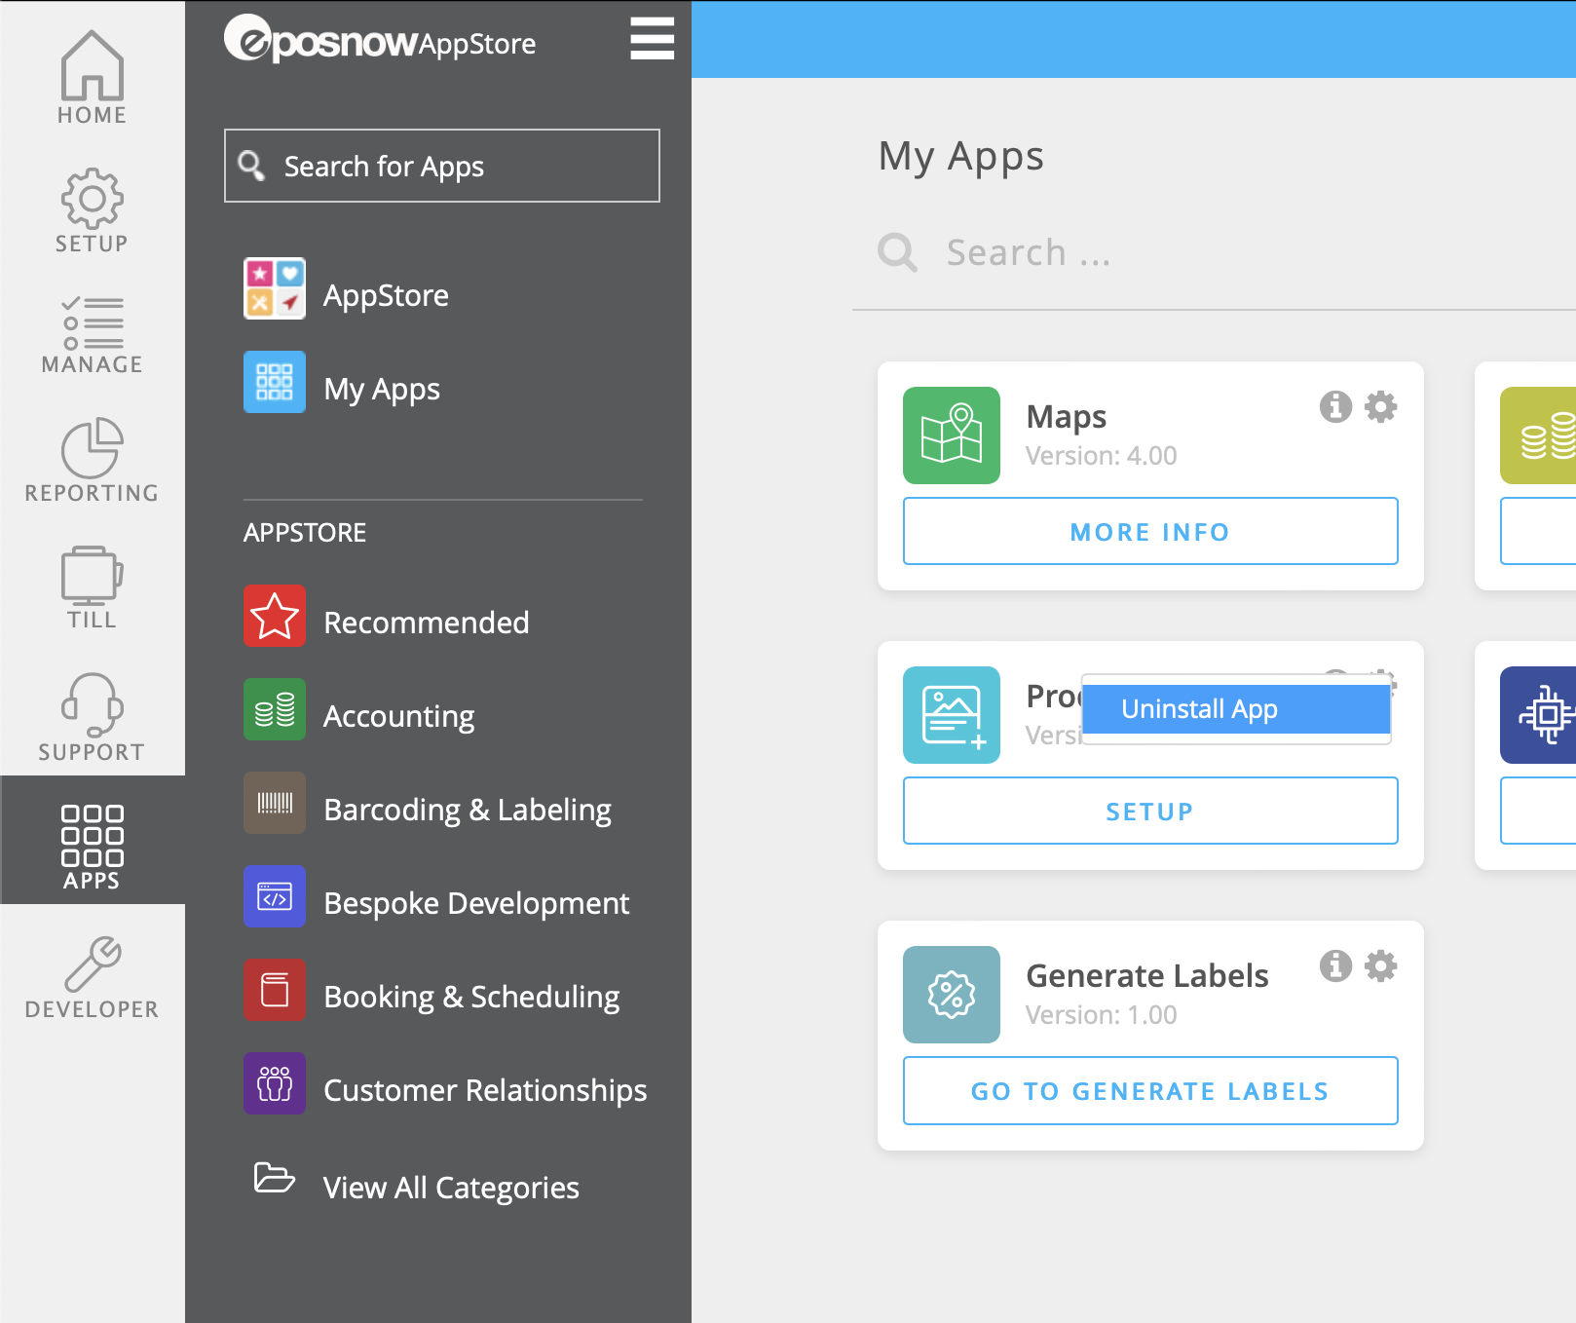
Task: Click the Maps app info icon
Action: 1335,406
